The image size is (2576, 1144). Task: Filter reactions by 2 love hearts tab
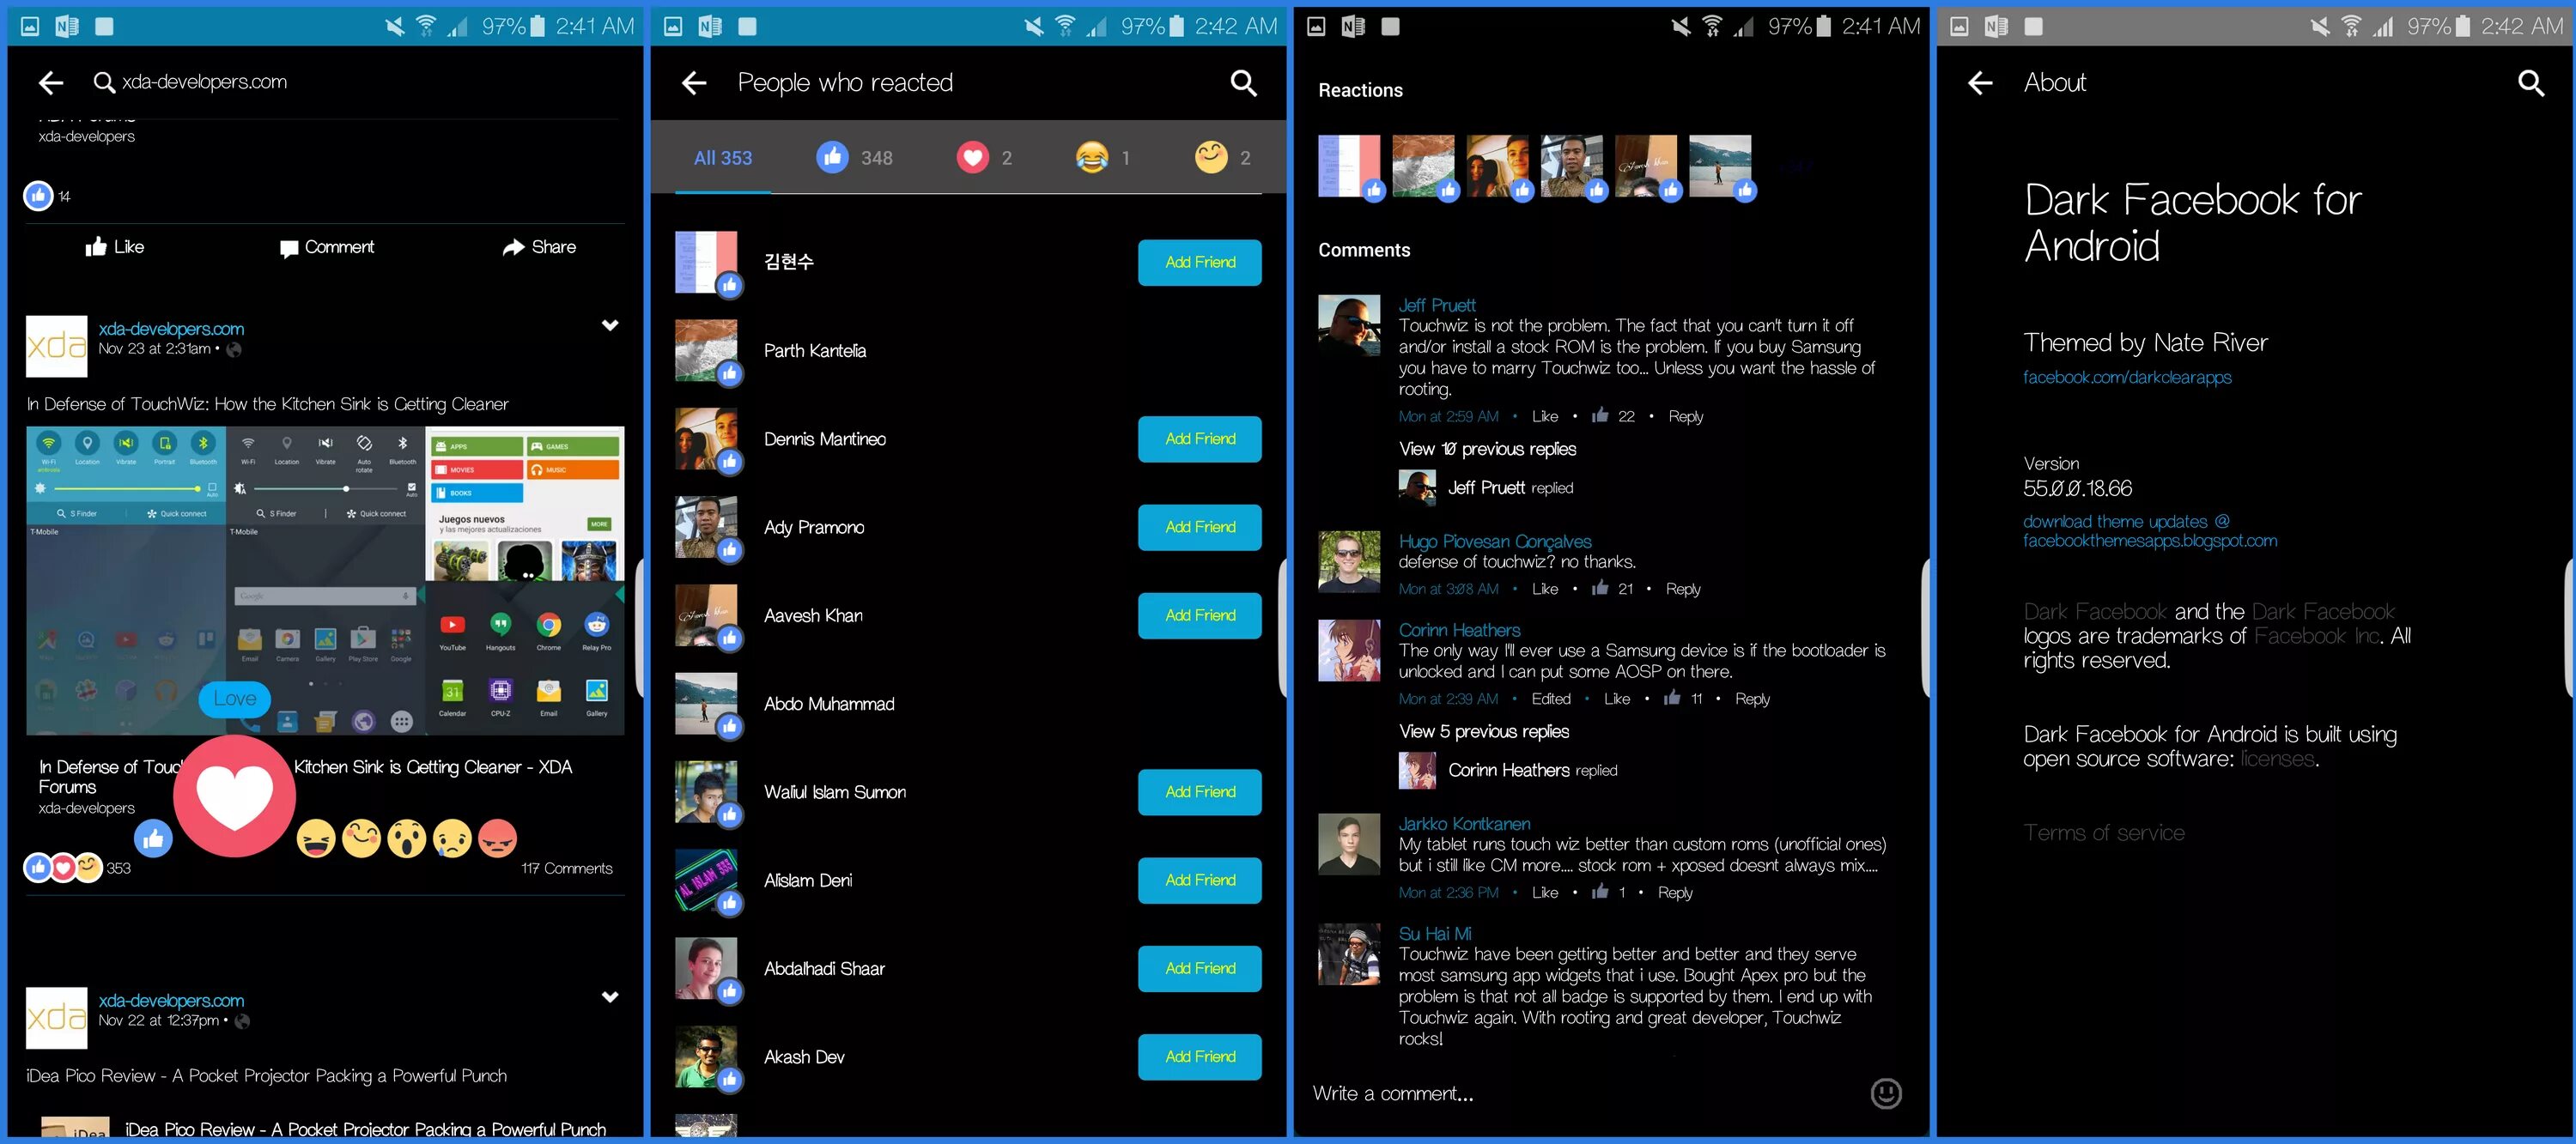pos(984,158)
